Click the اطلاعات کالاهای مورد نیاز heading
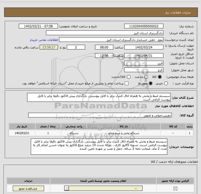 tap(174, 106)
